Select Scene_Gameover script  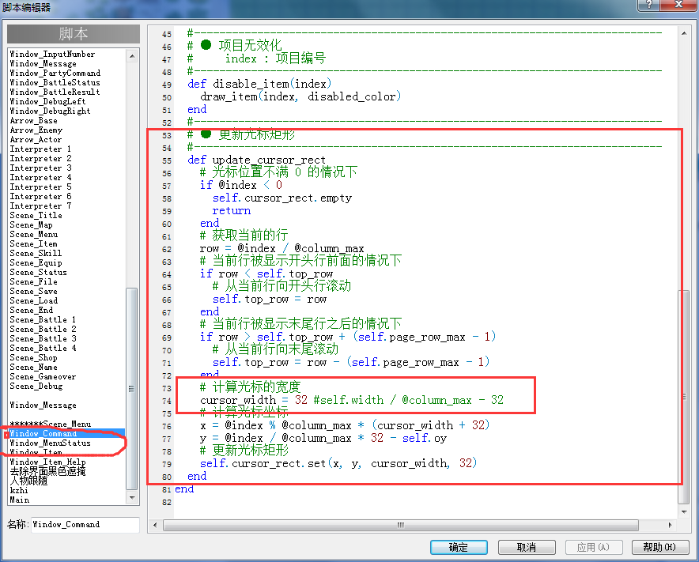(43, 376)
